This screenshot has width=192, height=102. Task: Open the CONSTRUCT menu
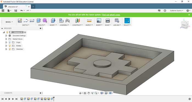pyautogui.click(x=77, y=25)
